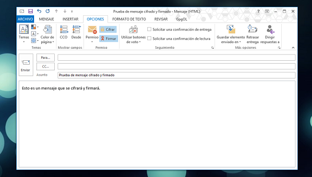The height and width of the screenshot is (177, 312).
Task: Toggle Cifrar encryption for message
Action: (x=108, y=30)
